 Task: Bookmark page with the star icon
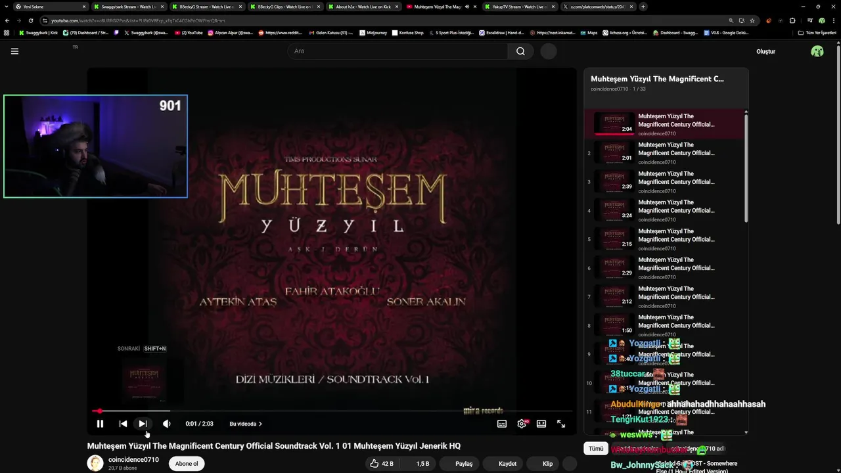click(x=752, y=20)
